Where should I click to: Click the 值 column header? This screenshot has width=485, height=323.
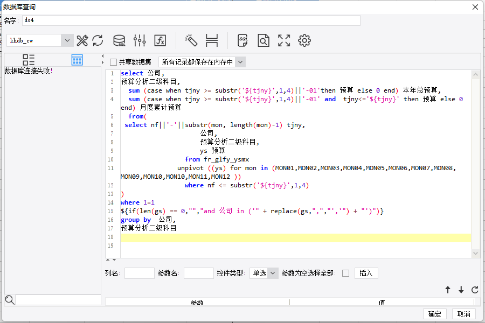click(x=382, y=302)
